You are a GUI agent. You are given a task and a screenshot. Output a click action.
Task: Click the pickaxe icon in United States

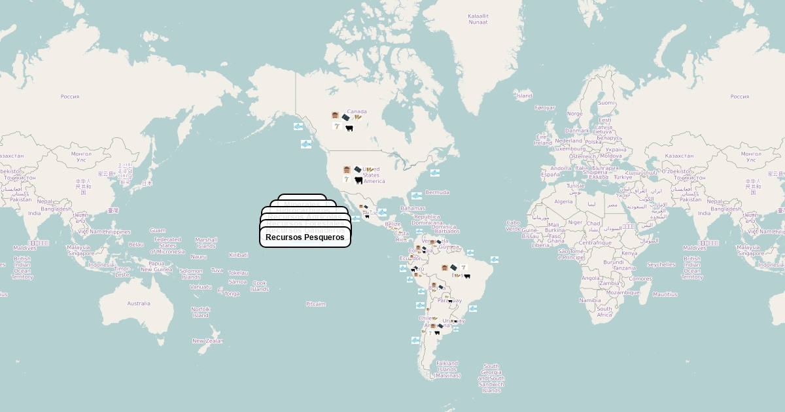[346, 179]
